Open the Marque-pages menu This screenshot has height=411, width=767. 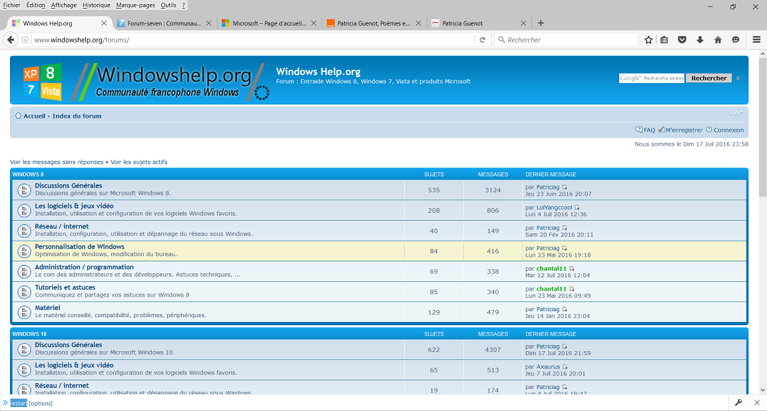pyautogui.click(x=135, y=5)
